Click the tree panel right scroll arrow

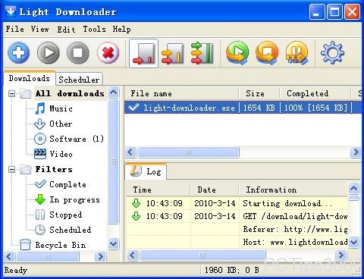pyautogui.click(x=100, y=257)
